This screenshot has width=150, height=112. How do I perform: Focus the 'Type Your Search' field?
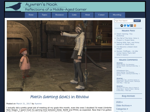coord(124,21)
